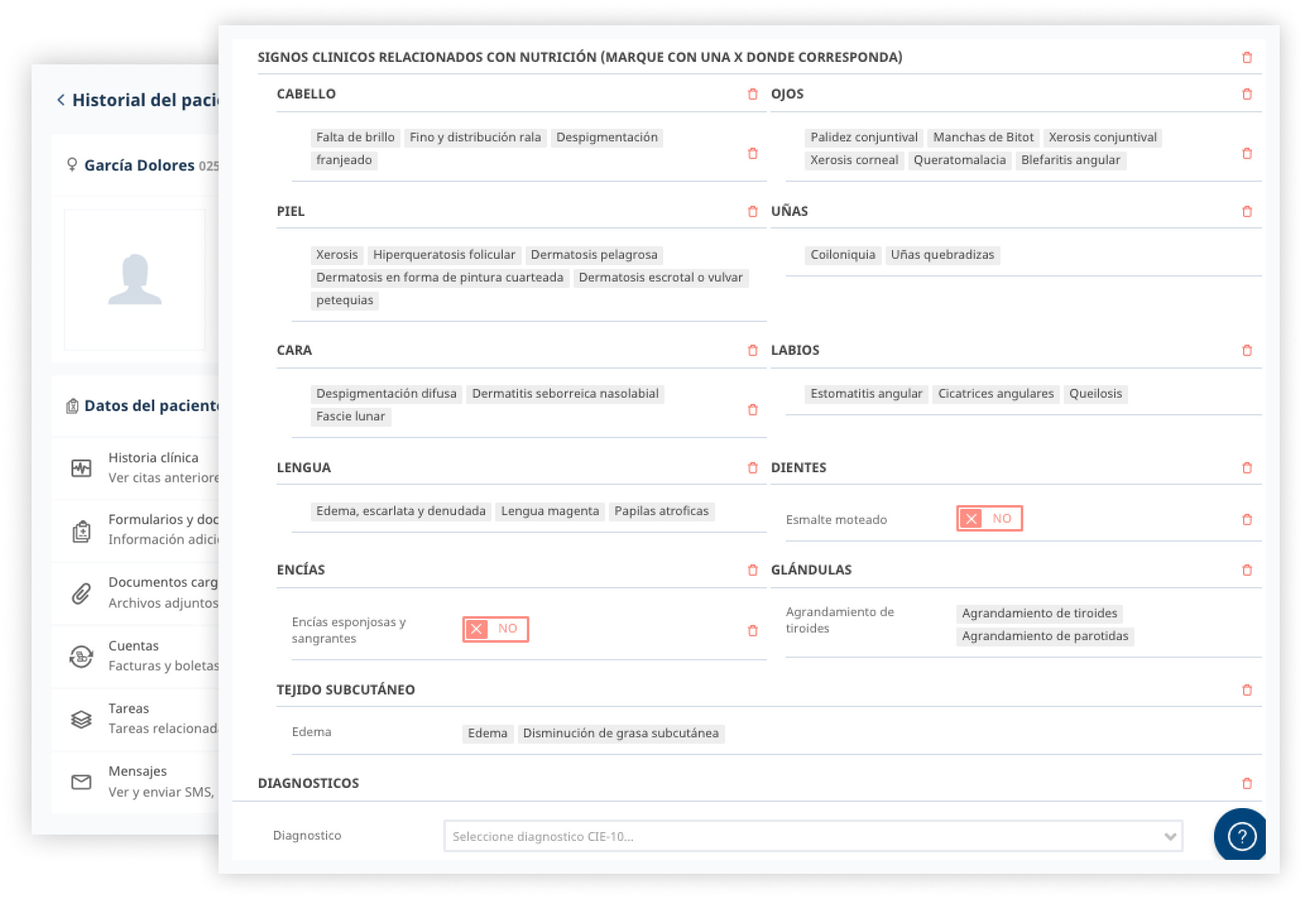Viewport: 1305px width, 899px height.
Task: Select the Agrandamiento de parotidas tag
Action: coord(1045,636)
